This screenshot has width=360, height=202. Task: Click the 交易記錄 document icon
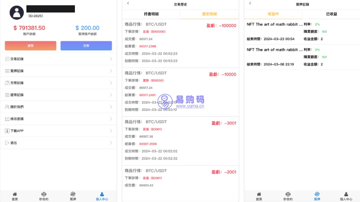[7, 59]
